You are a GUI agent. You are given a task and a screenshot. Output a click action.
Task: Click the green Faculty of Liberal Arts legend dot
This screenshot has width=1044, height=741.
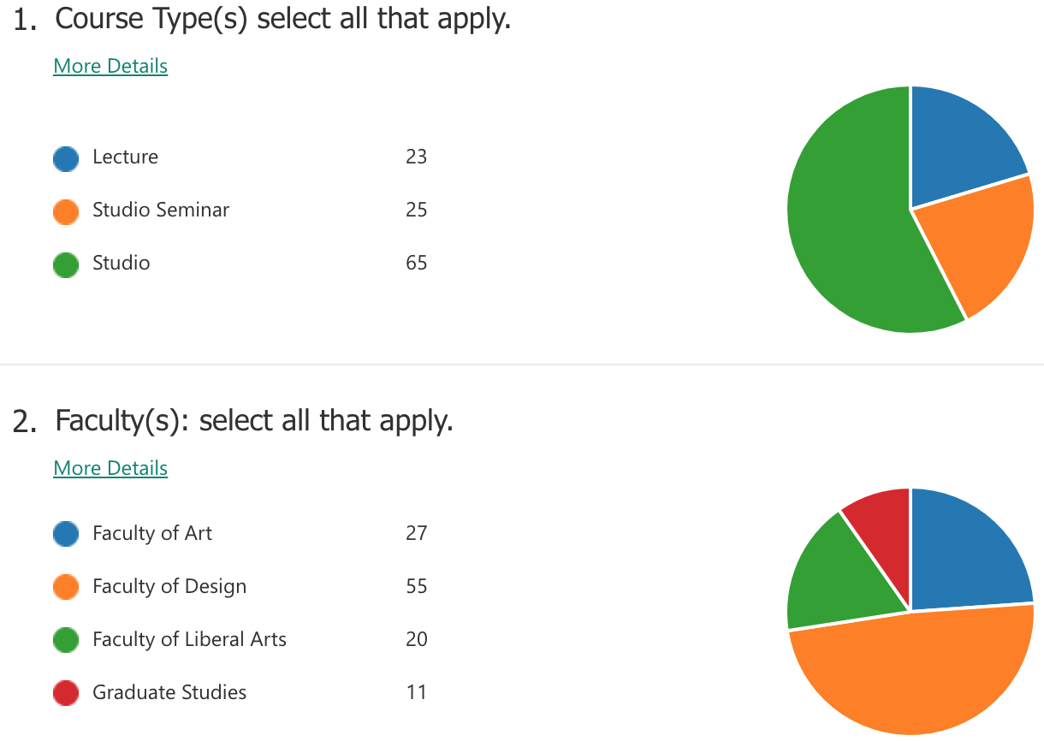point(66,641)
